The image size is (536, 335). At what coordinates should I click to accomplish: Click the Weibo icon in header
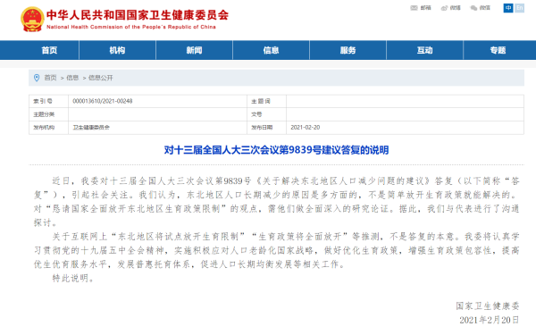click(x=444, y=8)
